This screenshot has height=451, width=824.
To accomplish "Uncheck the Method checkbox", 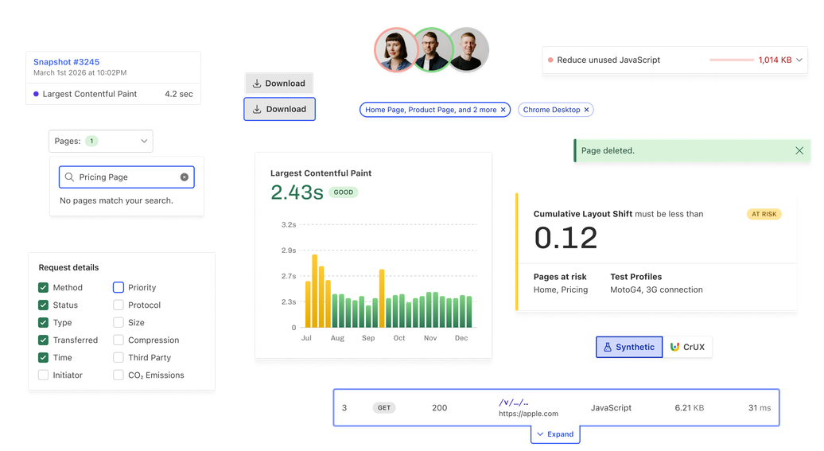I will [43, 287].
